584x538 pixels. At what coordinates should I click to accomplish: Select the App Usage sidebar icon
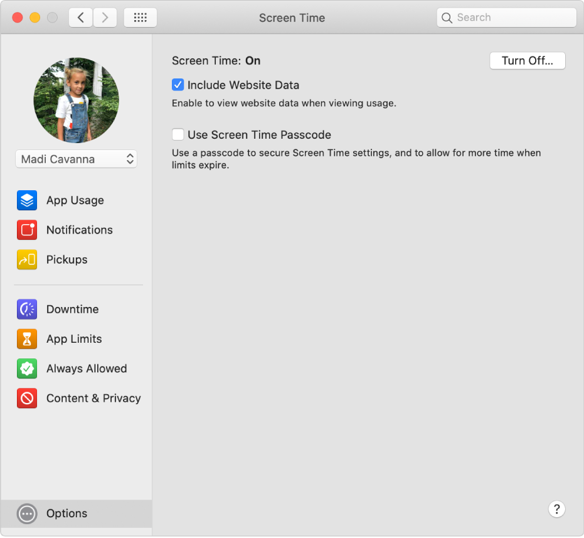tap(26, 200)
